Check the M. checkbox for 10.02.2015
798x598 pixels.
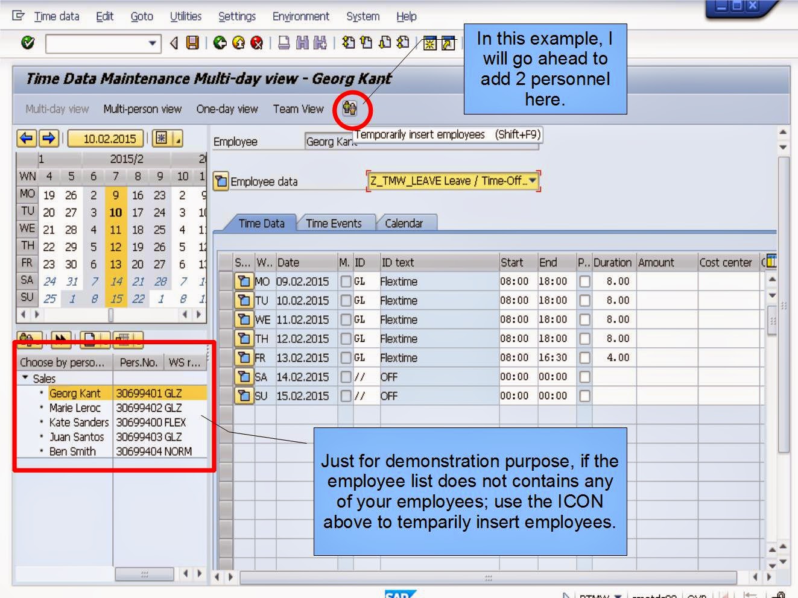[344, 300]
